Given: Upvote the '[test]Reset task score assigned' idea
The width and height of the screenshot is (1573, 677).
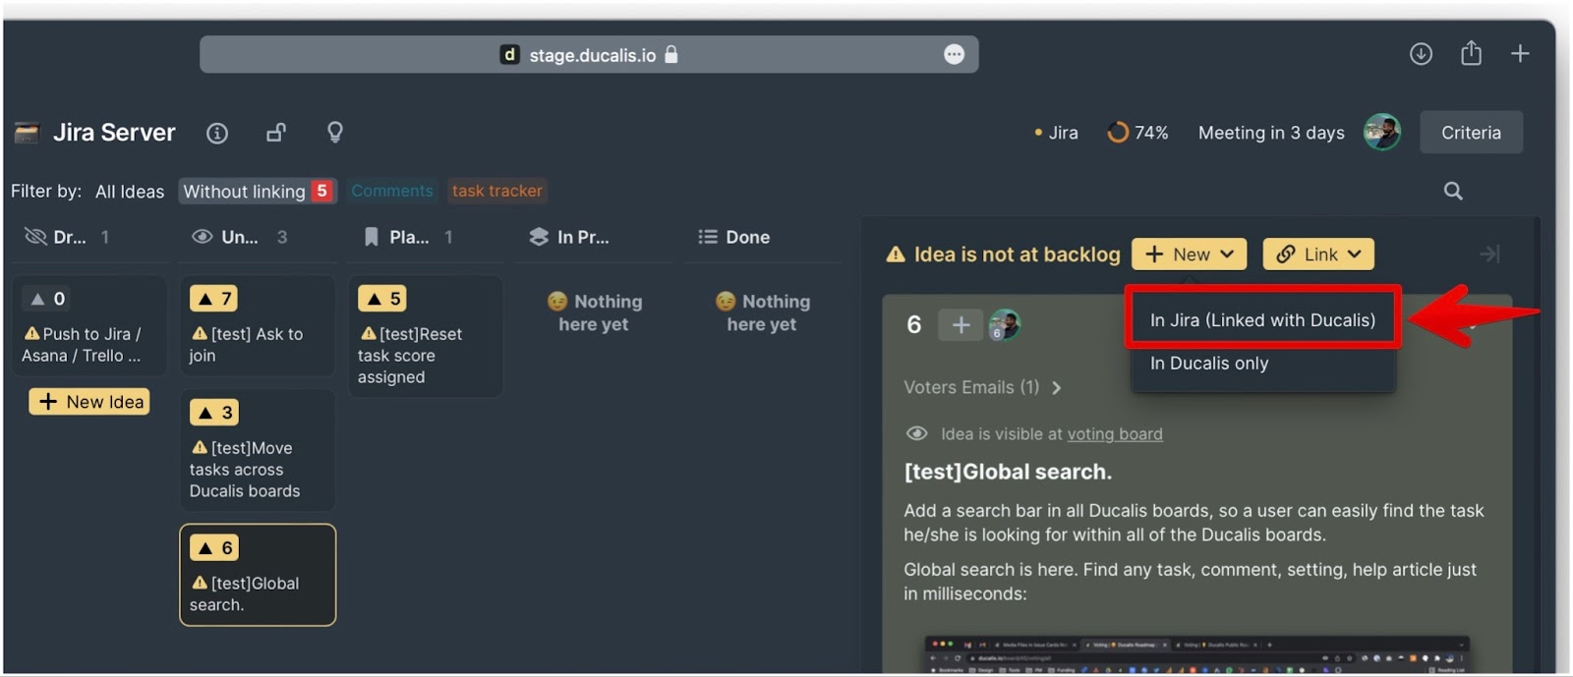Looking at the screenshot, I should pos(382,299).
